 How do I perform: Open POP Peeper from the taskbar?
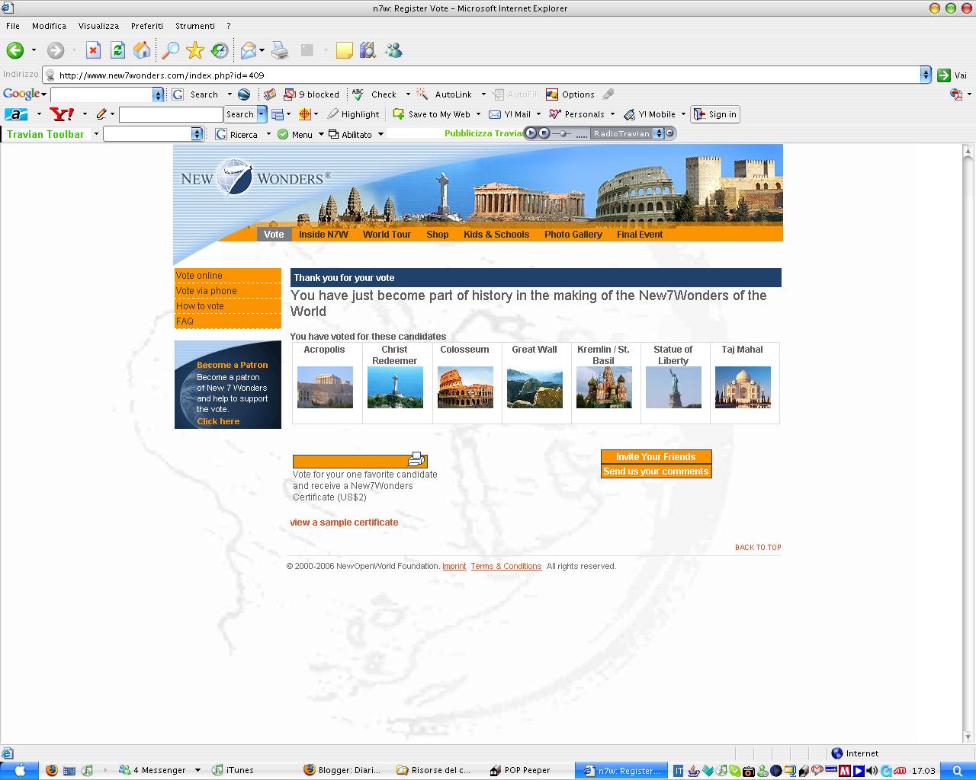519,770
